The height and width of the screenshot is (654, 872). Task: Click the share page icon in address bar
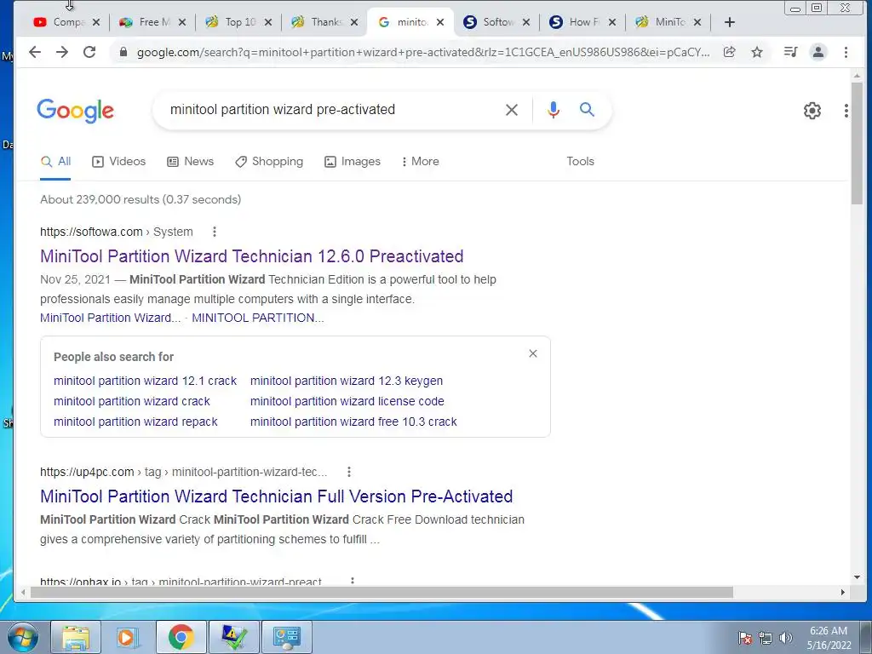pyautogui.click(x=729, y=52)
